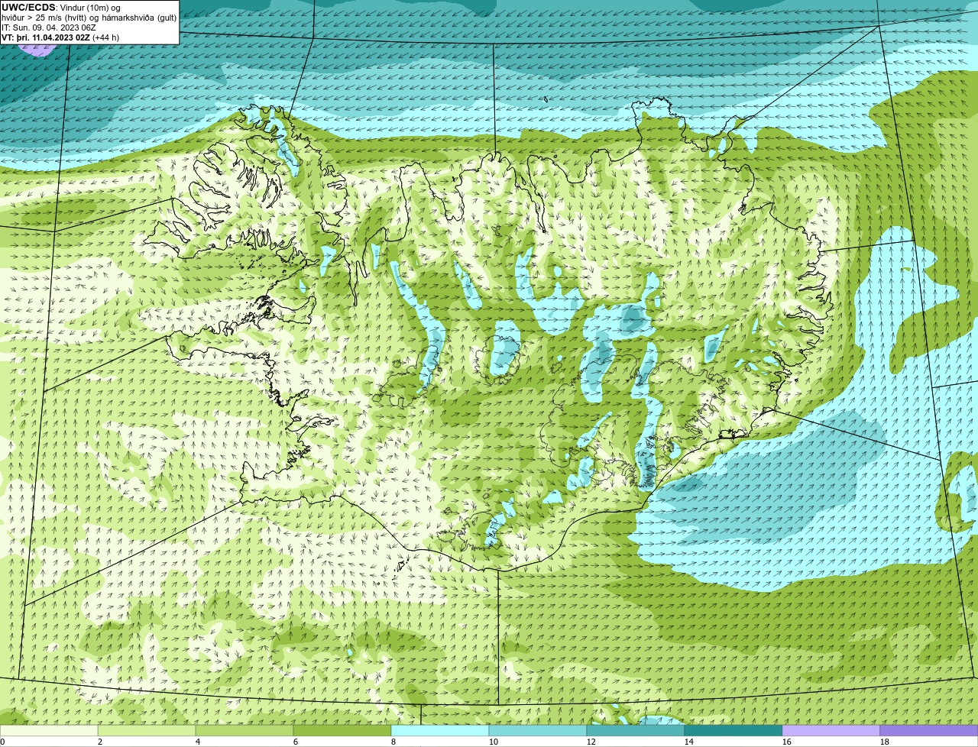Click the color scale label "10"
The height and width of the screenshot is (747, 978).
point(494,742)
